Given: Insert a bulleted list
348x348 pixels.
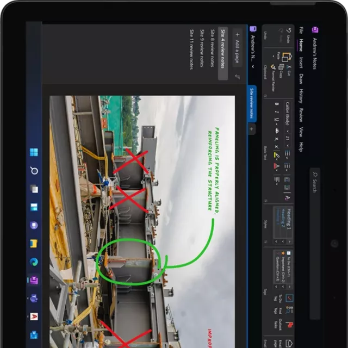Looking at the screenshot, I should (287, 153).
